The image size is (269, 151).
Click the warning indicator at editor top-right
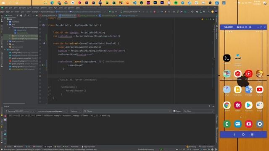[x=202, y=19]
